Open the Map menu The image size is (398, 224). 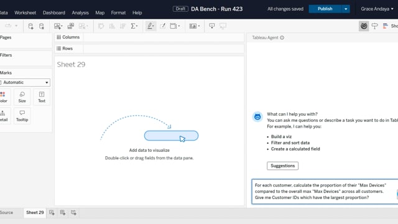point(99,12)
